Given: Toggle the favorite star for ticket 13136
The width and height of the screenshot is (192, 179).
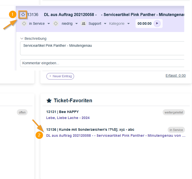Looking at the screenshot, I should pyautogui.click(x=23, y=15).
